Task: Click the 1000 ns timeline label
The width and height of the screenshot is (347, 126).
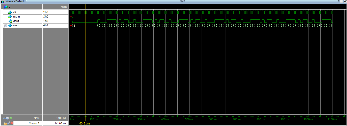Action: coord(309,119)
